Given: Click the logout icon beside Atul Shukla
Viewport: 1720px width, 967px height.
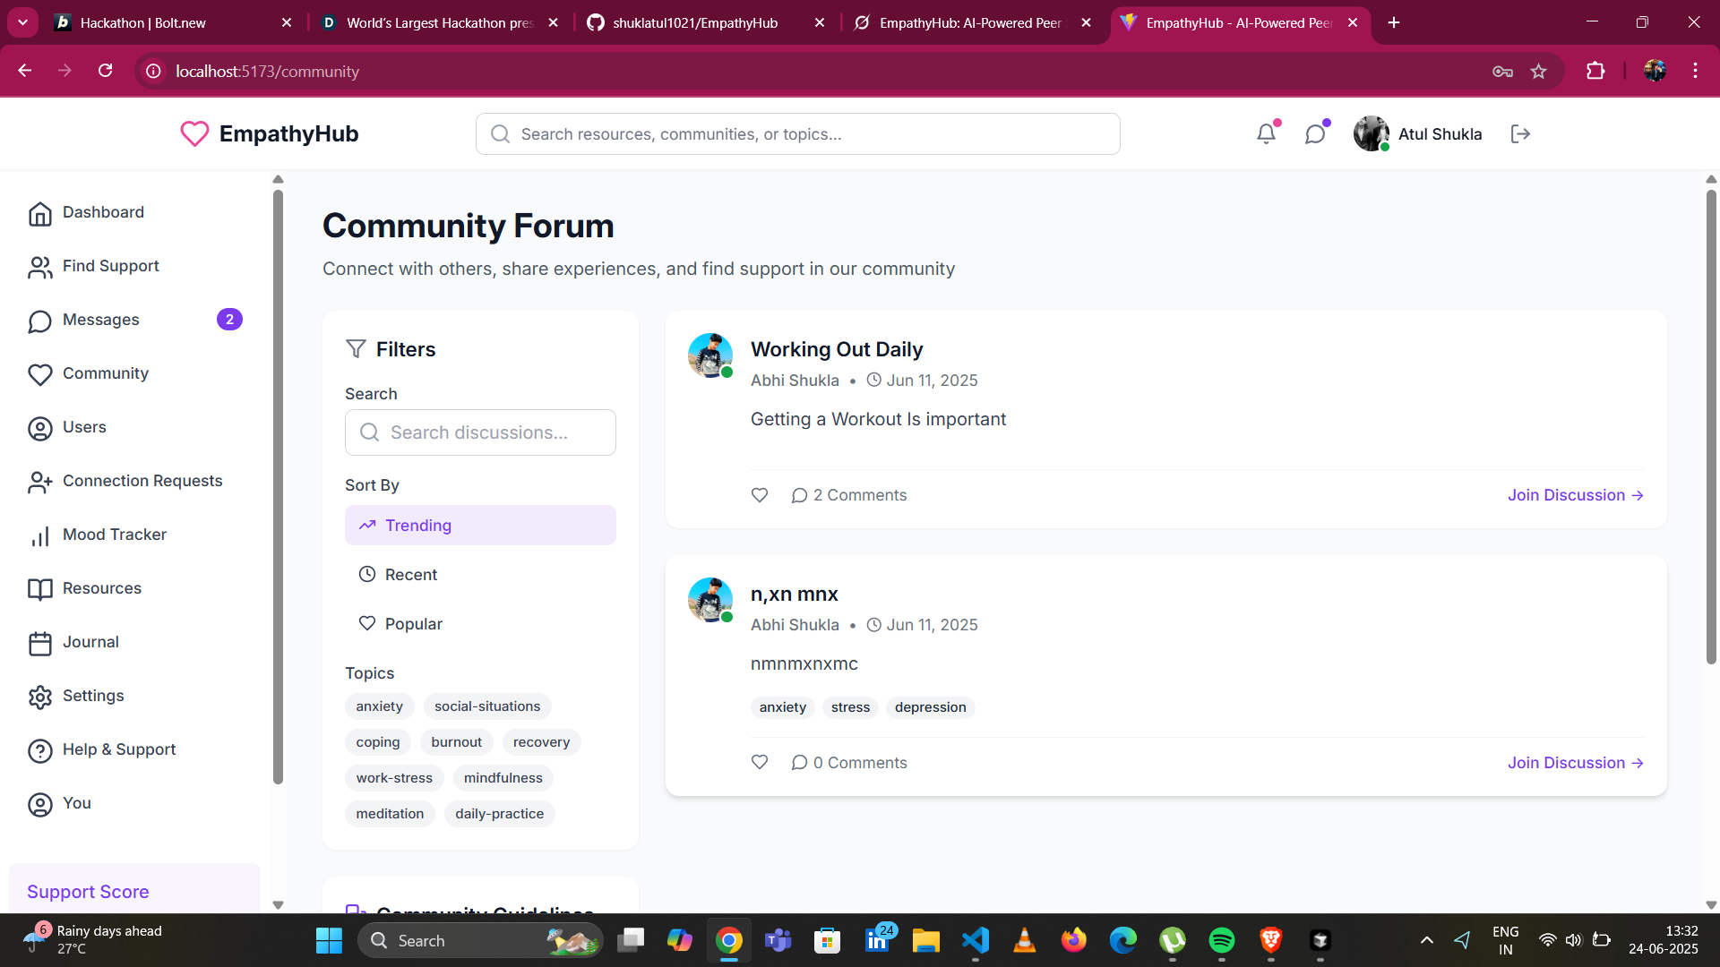Looking at the screenshot, I should pos(1520,134).
